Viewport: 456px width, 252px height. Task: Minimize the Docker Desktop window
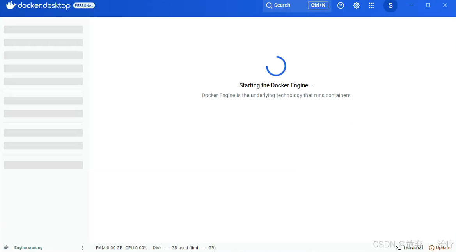pos(411,5)
